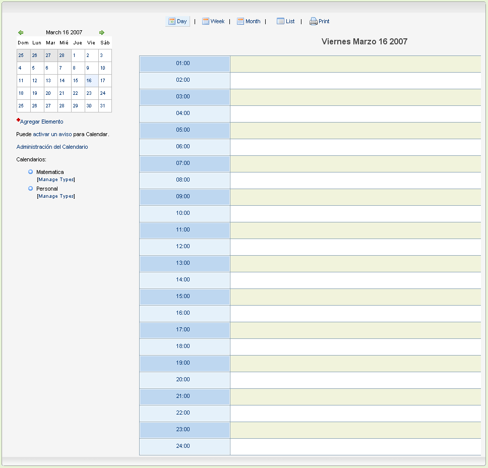Switch to Month view tab
Viewport: 488px width, 468px height.
249,21
